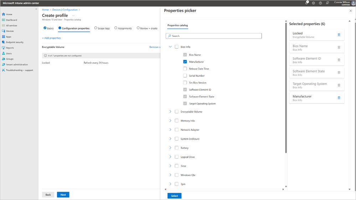Check the Battery checkbox
The height and width of the screenshot is (200, 356).
(x=177, y=148)
